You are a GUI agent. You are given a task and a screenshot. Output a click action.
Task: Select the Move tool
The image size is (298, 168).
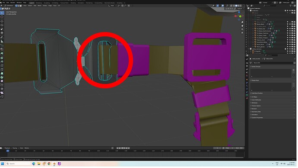click(x=2, y=21)
